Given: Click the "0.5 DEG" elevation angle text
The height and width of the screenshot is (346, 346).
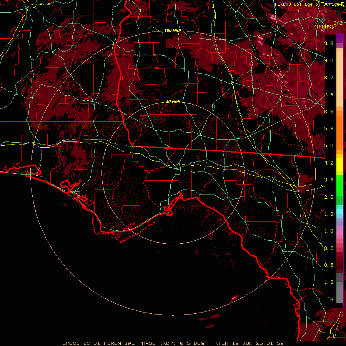Looking at the screenshot, I should point(192,343).
